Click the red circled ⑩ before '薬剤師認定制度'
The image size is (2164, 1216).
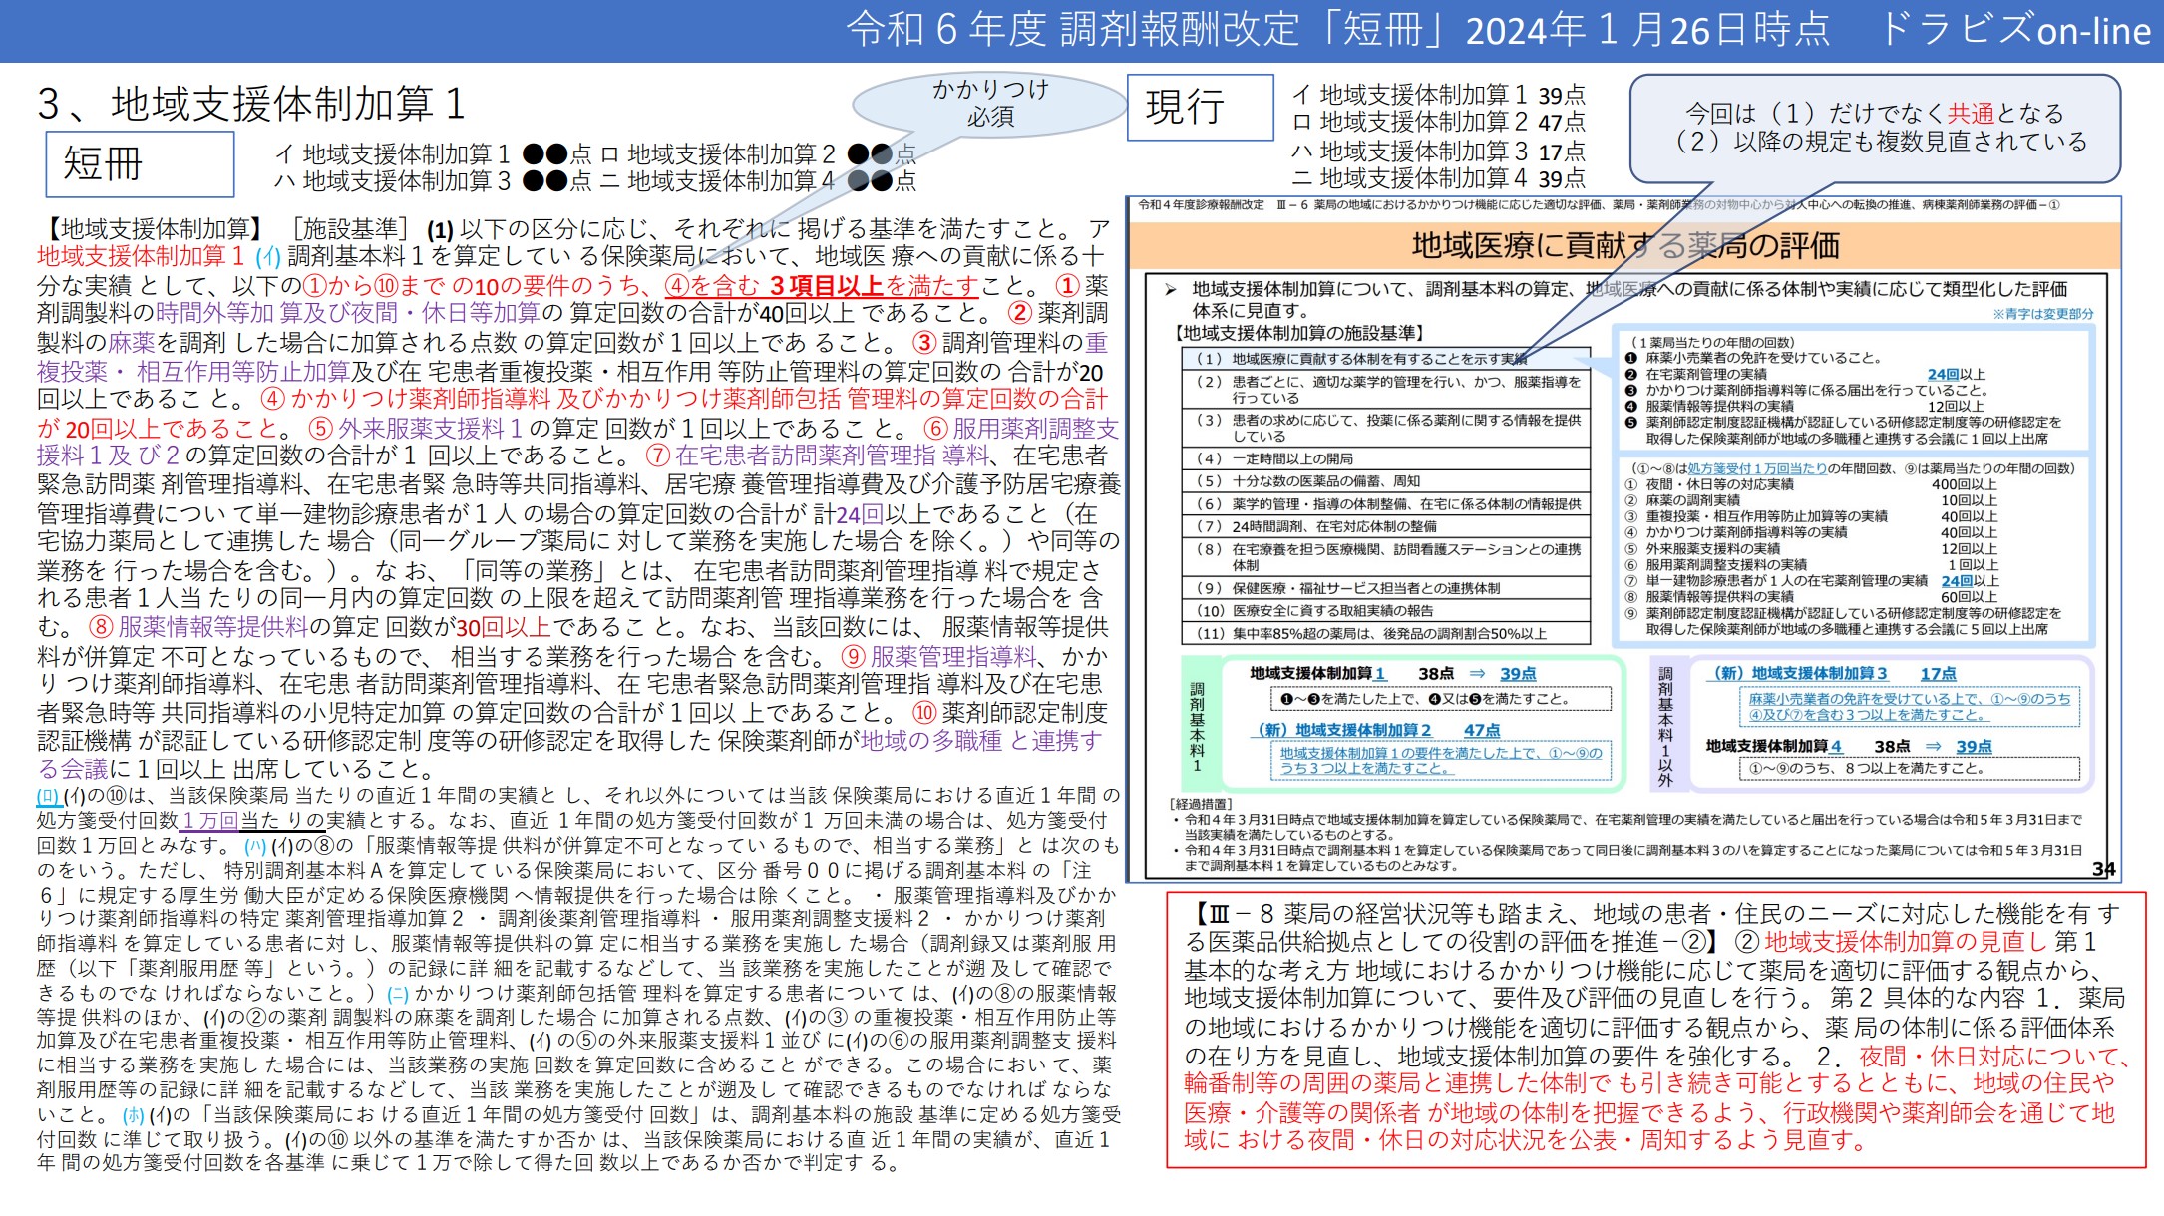pyautogui.click(x=924, y=713)
